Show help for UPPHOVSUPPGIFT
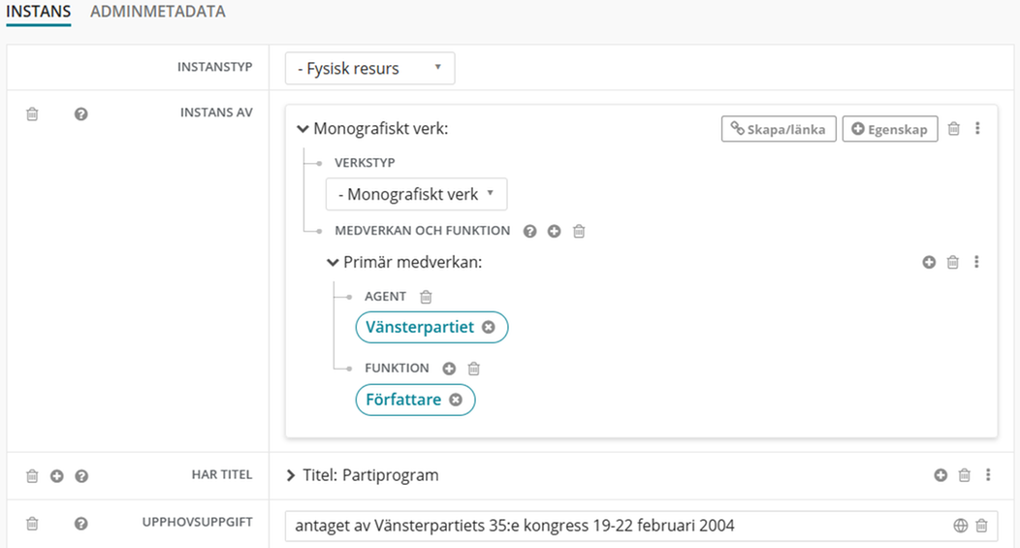1020x548 pixels. (80, 524)
